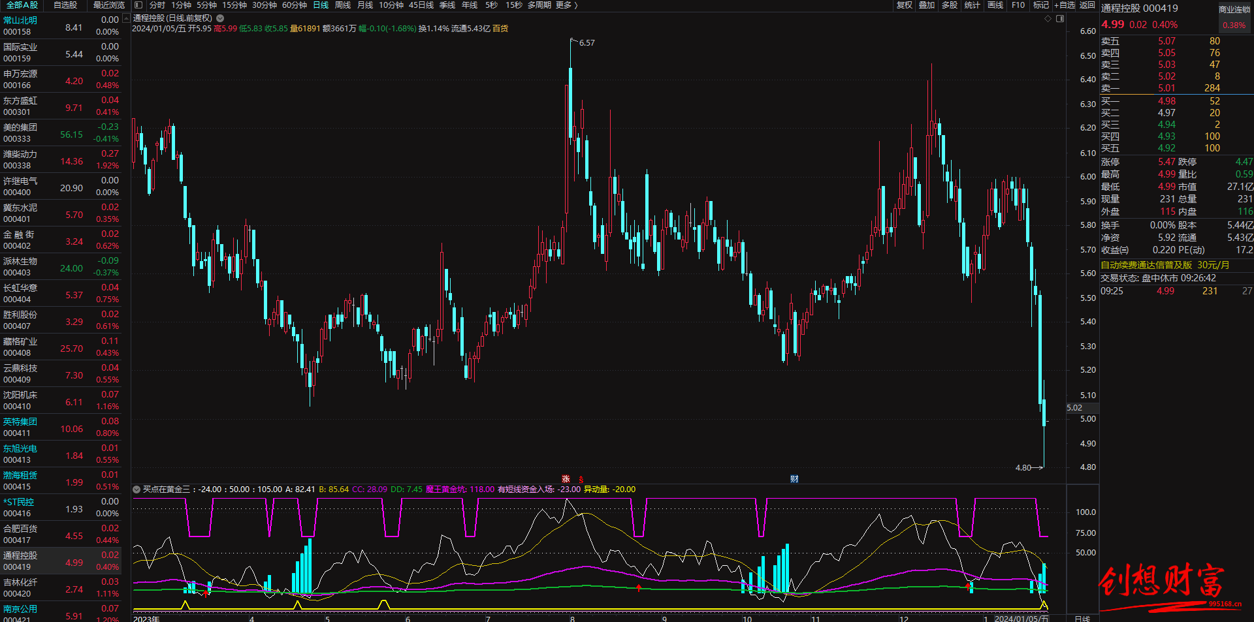Select 分时 chart period
The height and width of the screenshot is (622, 1254).
point(157,5)
